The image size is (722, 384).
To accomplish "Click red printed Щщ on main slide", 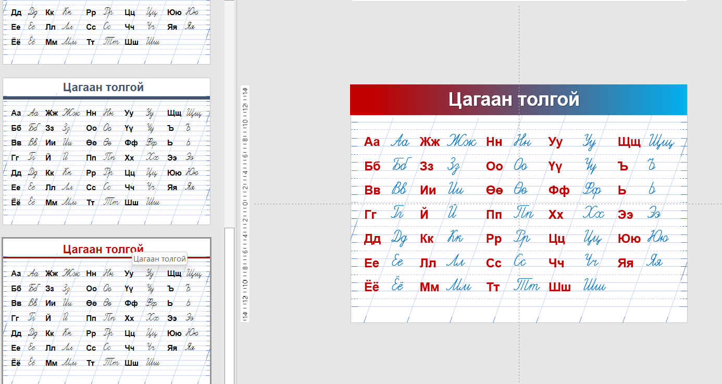I will coord(629,142).
